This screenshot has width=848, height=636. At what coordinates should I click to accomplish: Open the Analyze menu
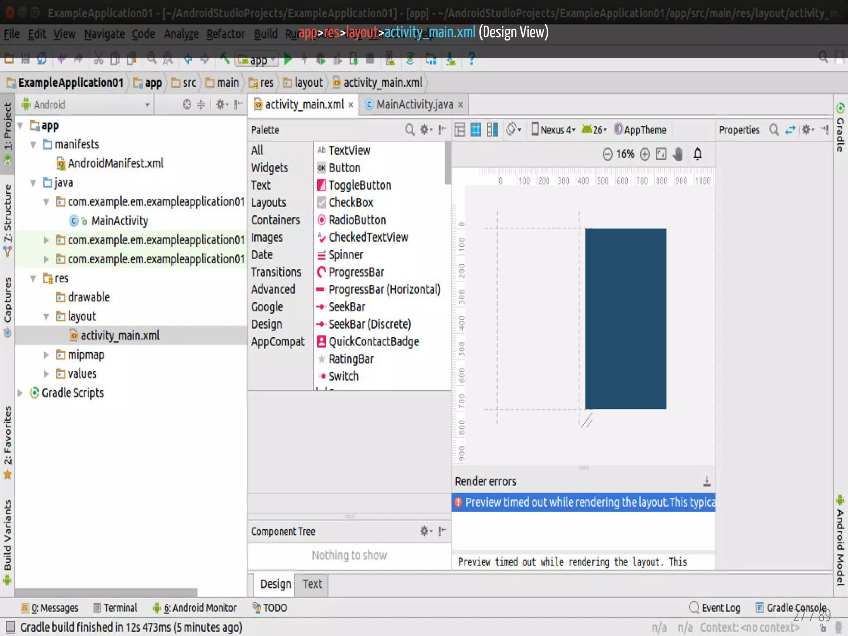tap(181, 34)
